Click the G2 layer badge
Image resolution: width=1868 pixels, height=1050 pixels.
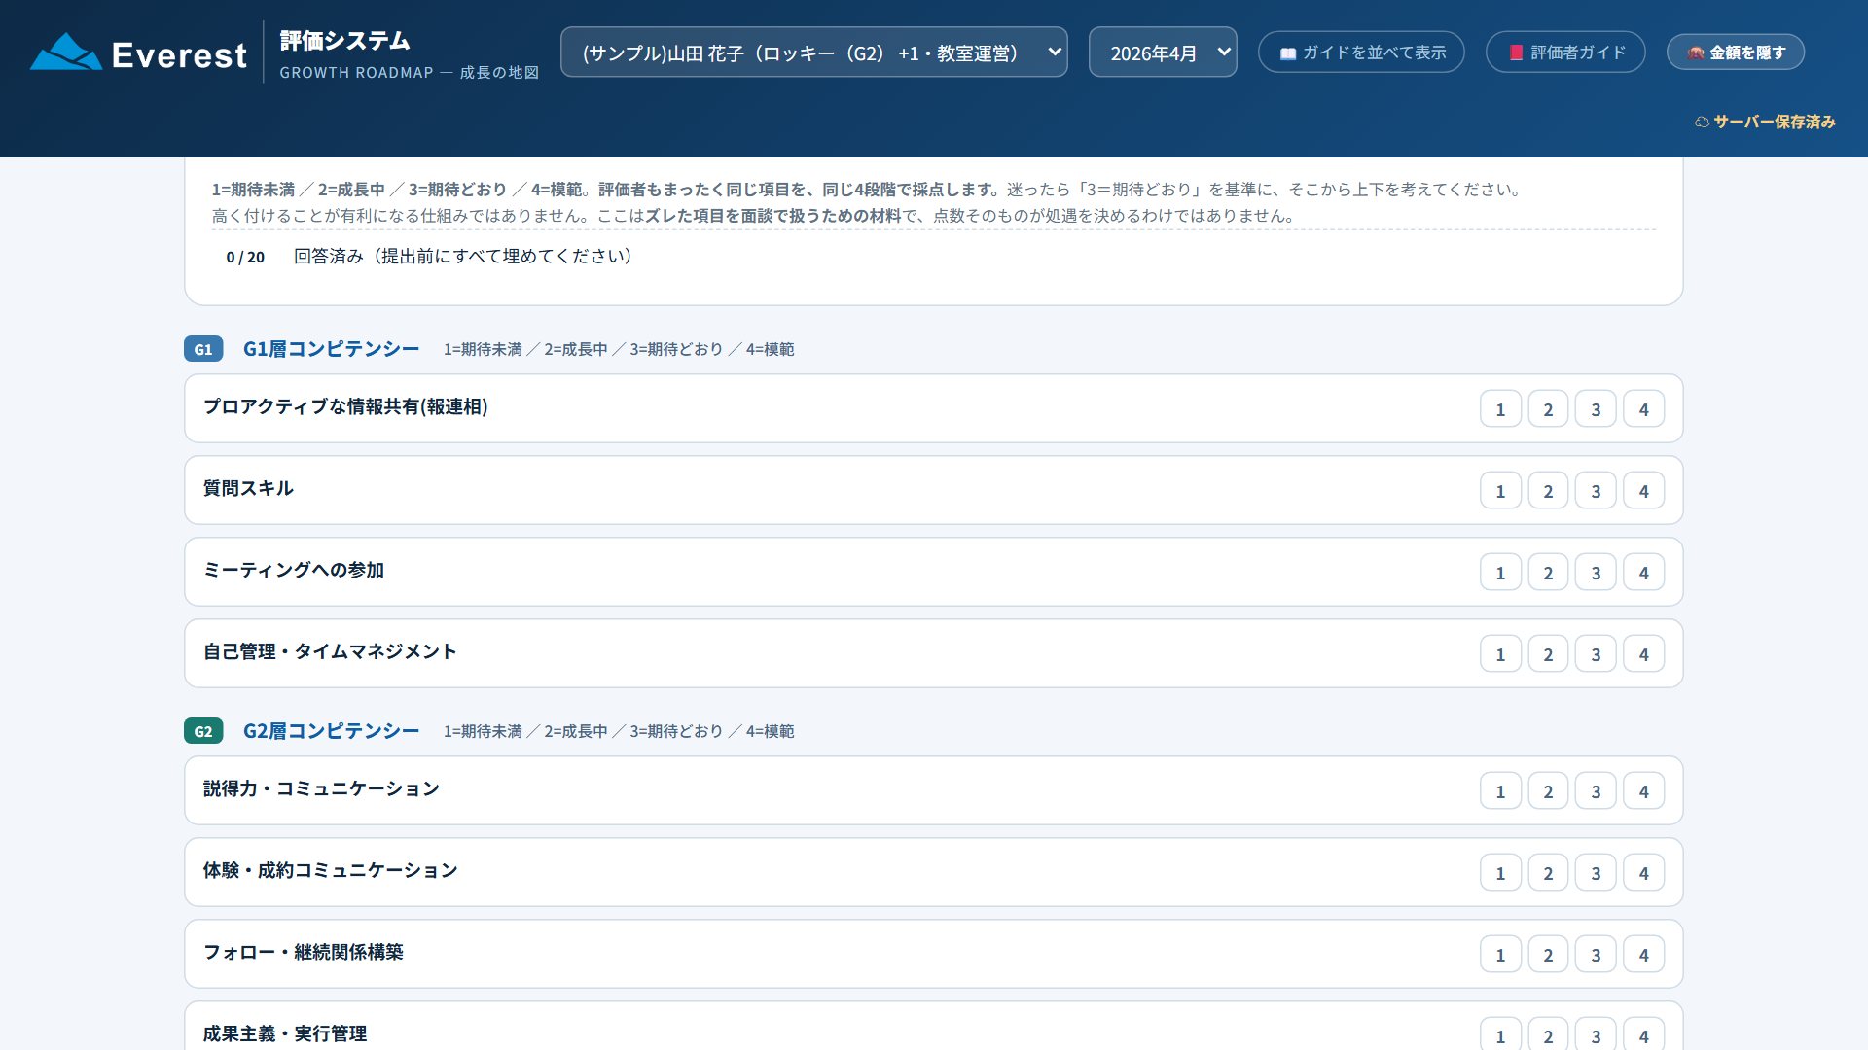203,731
